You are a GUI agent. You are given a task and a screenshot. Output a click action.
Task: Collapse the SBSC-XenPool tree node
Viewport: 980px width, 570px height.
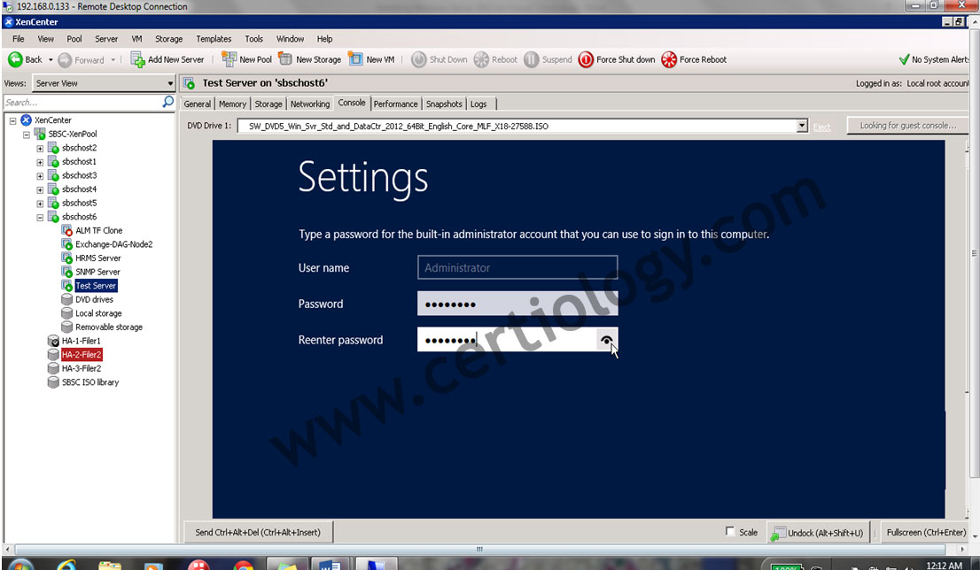point(27,135)
